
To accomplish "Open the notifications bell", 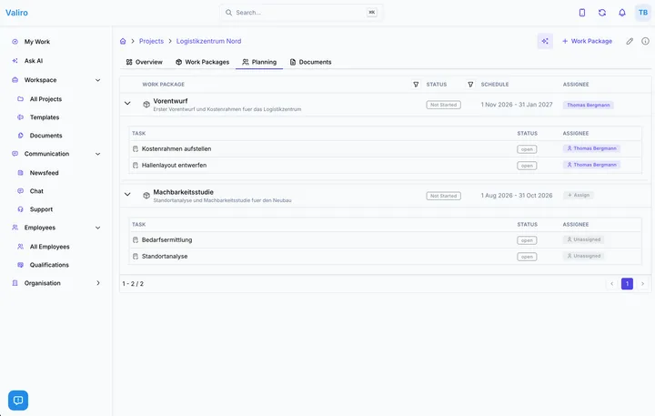I will click(x=622, y=13).
